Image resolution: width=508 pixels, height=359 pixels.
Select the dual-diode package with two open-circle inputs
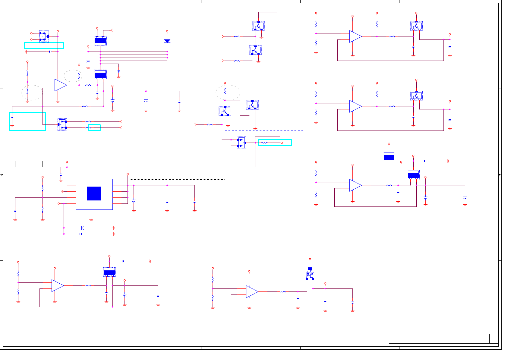coord(44,36)
